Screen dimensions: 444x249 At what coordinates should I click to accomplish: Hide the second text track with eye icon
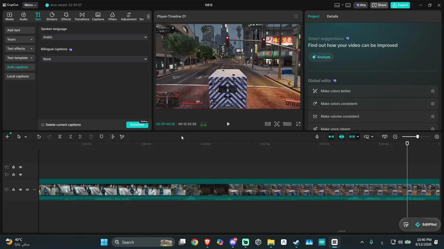[x=20, y=175]
